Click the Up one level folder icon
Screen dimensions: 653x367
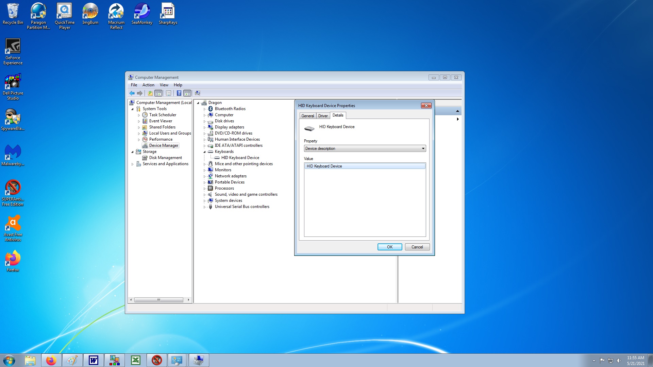150,93
